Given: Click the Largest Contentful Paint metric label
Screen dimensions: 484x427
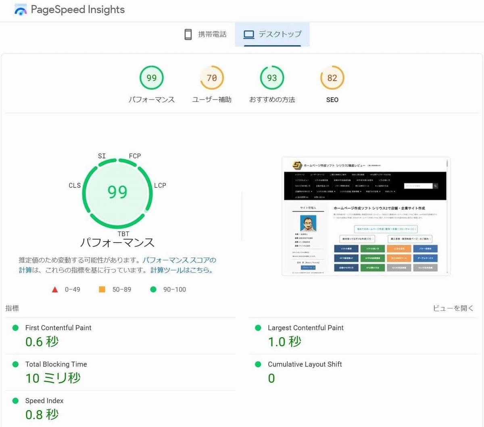Looking at the screenshot, I should tap(306, 328).
